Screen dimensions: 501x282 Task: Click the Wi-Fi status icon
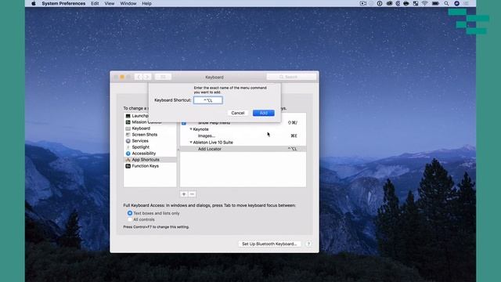coord(424,3)
